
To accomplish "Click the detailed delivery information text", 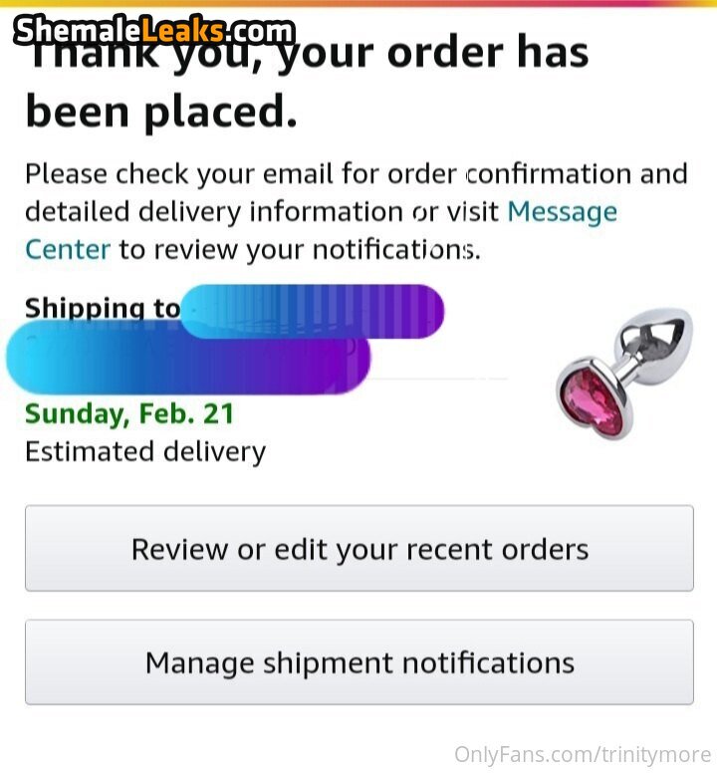I will click(x=214, y=212).
